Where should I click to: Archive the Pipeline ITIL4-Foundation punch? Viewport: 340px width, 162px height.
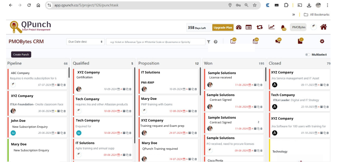click(x=59, y=111)
